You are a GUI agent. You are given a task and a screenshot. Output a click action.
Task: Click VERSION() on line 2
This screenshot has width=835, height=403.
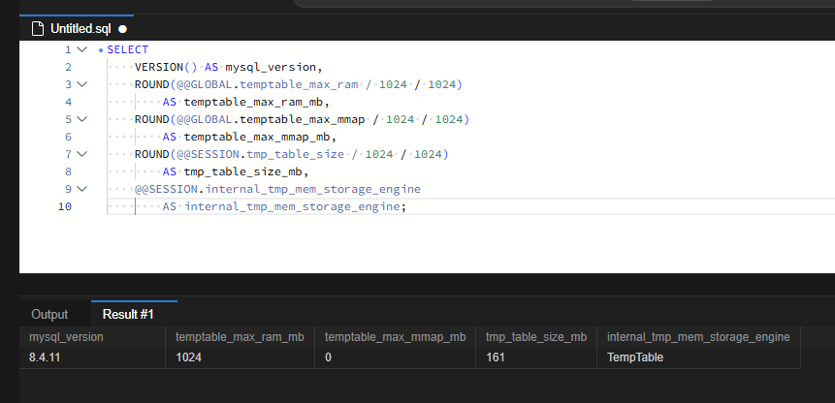point(166,67)
